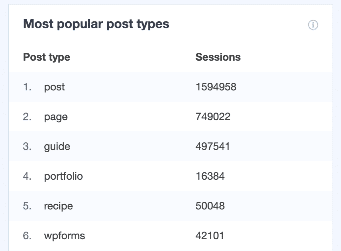Click the 'wpforms' post type label
341x251 pixels.
click(x=65, y=235)
